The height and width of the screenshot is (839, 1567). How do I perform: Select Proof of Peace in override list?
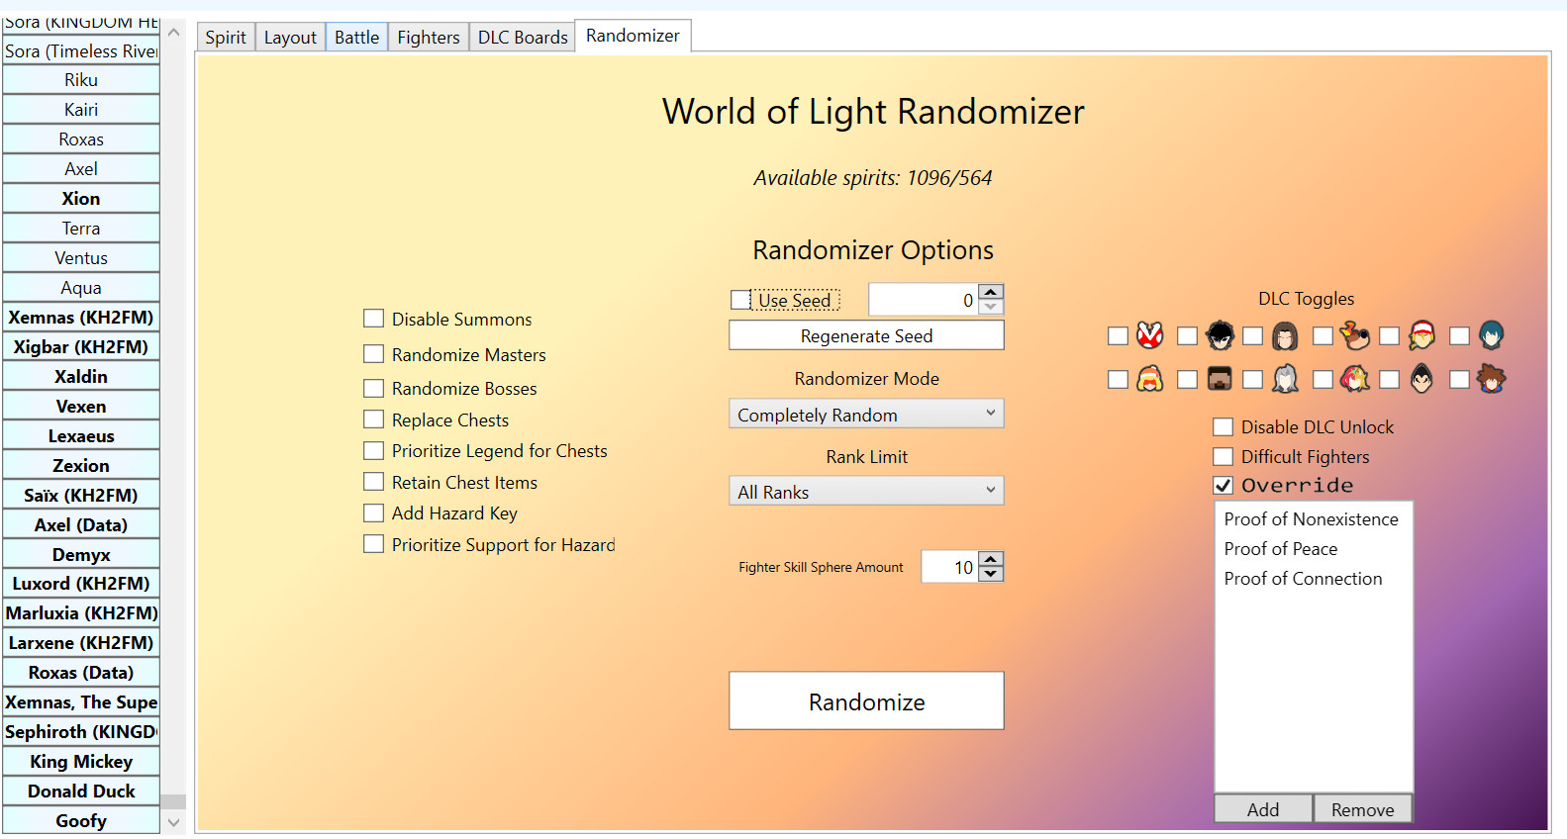1280,549
